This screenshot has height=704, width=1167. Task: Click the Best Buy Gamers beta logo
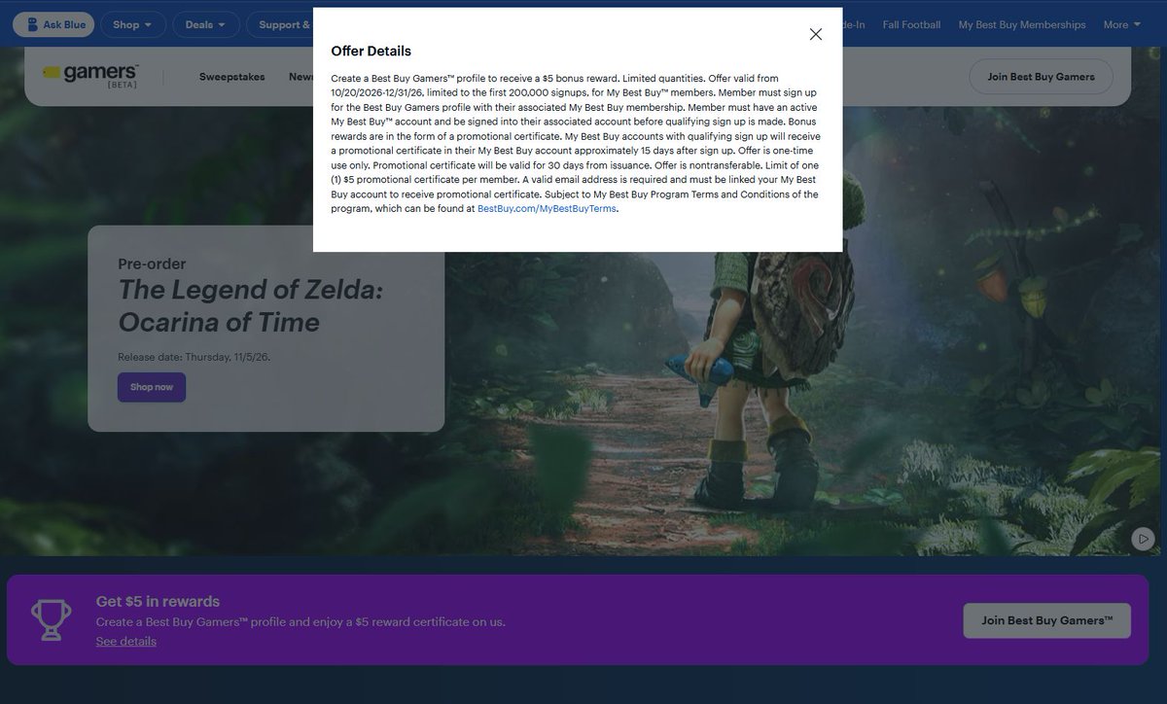pyautogui.click(x=91, y=76)
